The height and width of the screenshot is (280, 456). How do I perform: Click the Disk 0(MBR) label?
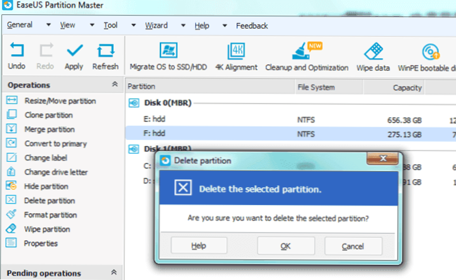[x=168, y=103]
